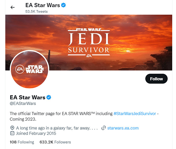Image resolution: width=176 pixels, height=149 pixels.
Task: Click the chain link icon before the website
Action: [x=103, y=128]
